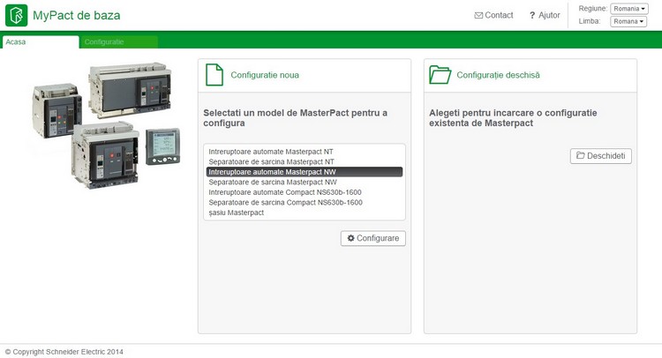Screen dimensions: 662x358
Task: Click the Configurare button
Action: [373, 238]
